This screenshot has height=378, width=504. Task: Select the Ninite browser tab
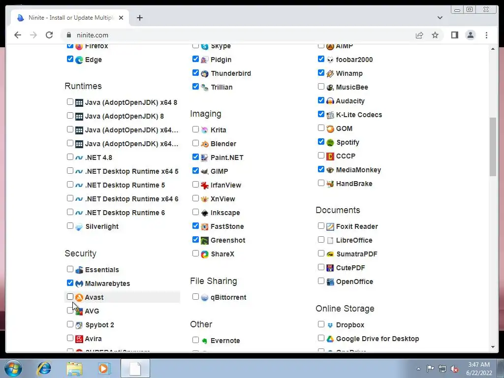[x=70, y=18]
